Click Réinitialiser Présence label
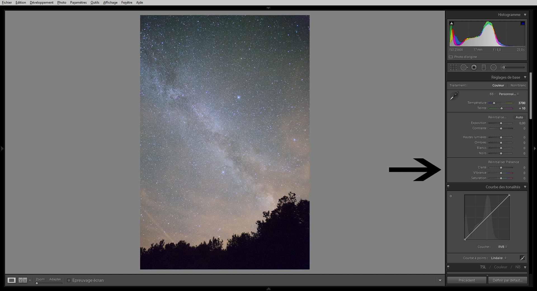This screenshot has height=291, width=537. 504,162
